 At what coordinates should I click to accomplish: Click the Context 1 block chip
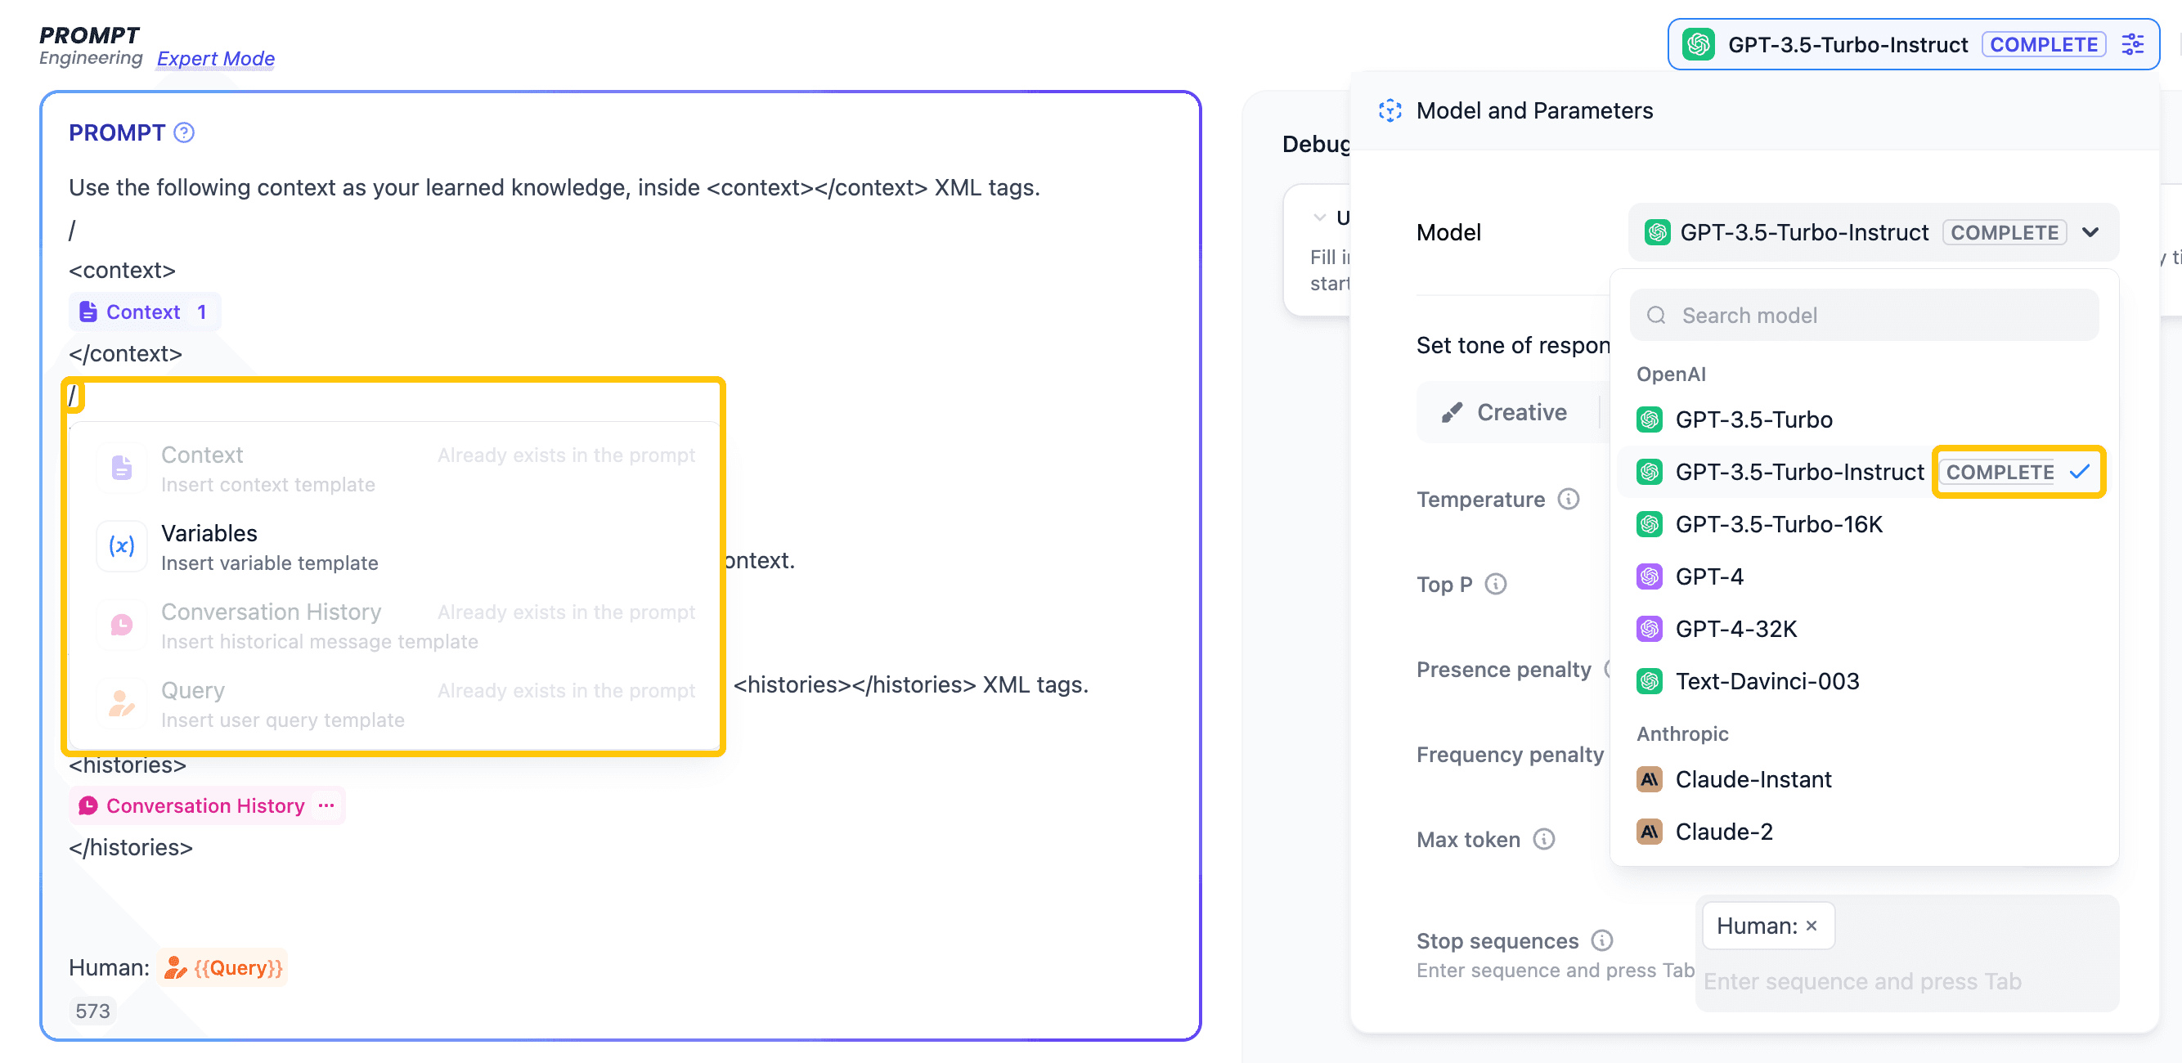click(x=144, y=312)
